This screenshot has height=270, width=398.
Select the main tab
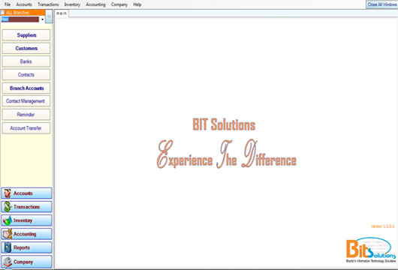tap(62, 13)
